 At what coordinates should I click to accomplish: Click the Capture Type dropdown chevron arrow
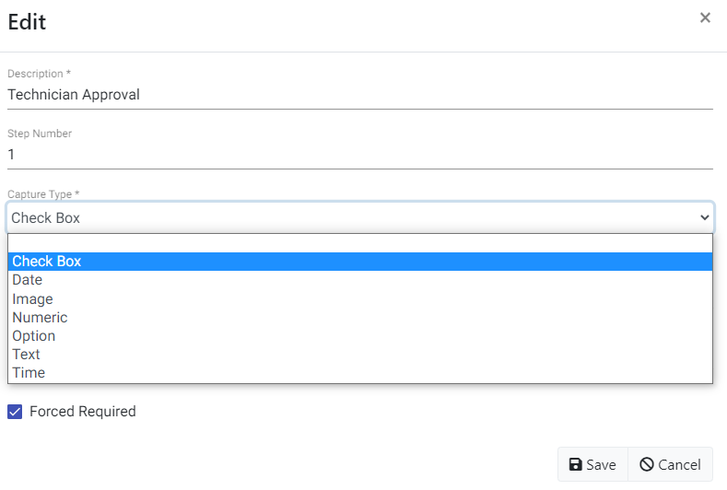[x=705, y=218]
